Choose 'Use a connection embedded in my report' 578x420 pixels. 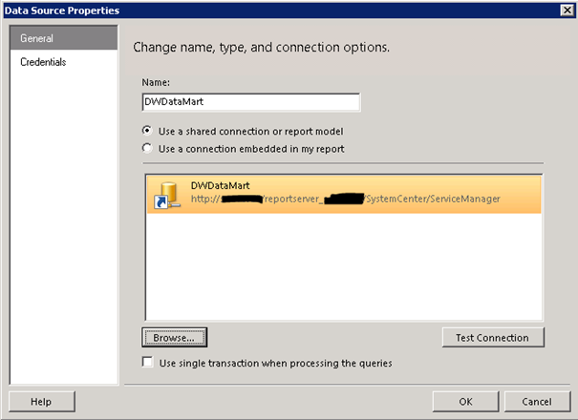click(147, 148)
